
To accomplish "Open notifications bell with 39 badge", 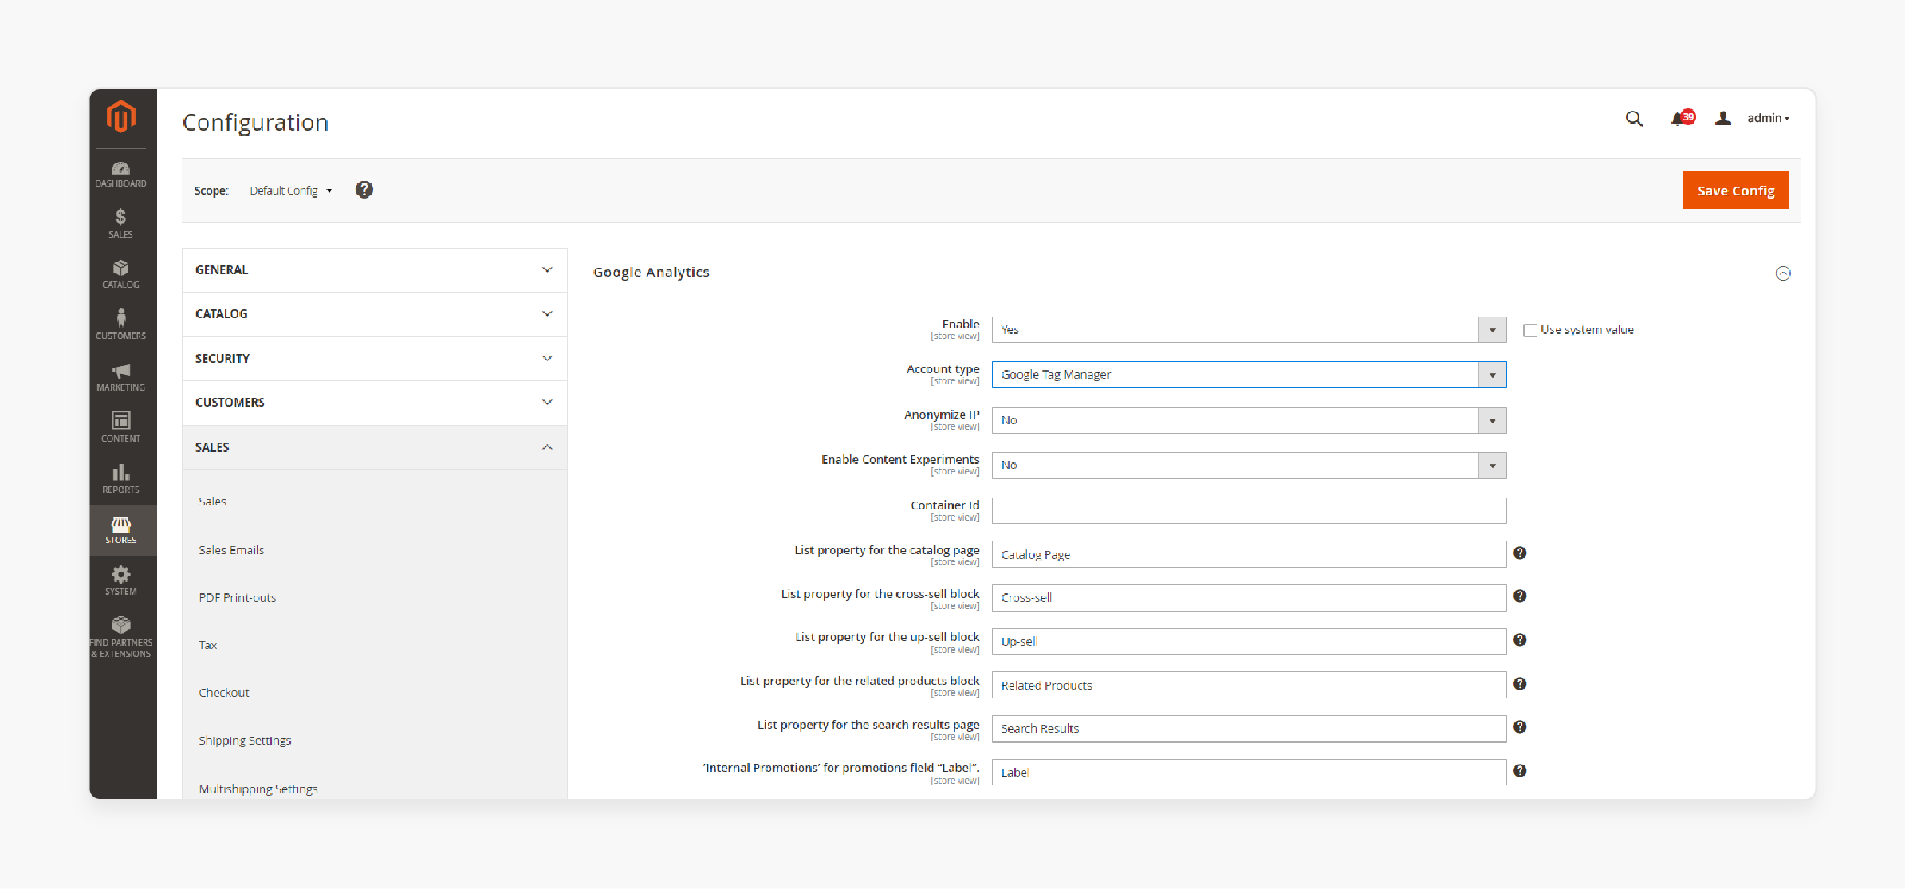I will [x=1683, y=118].
